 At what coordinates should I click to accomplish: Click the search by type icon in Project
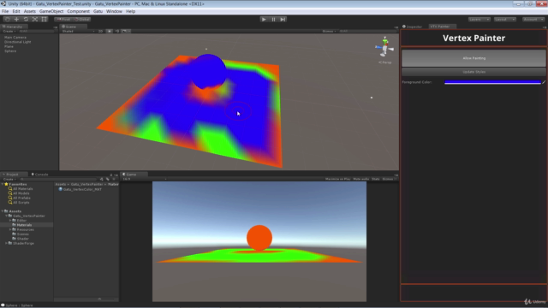point(102,179)
